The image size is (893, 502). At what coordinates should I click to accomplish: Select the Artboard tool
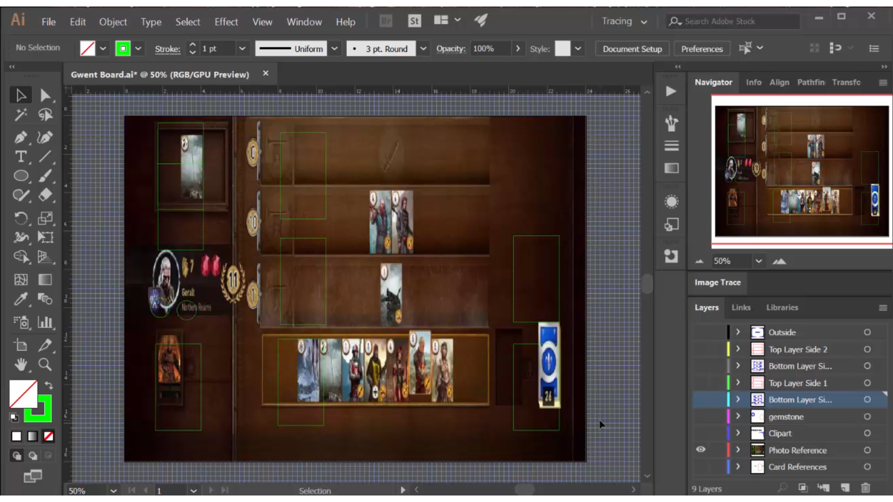20,345
